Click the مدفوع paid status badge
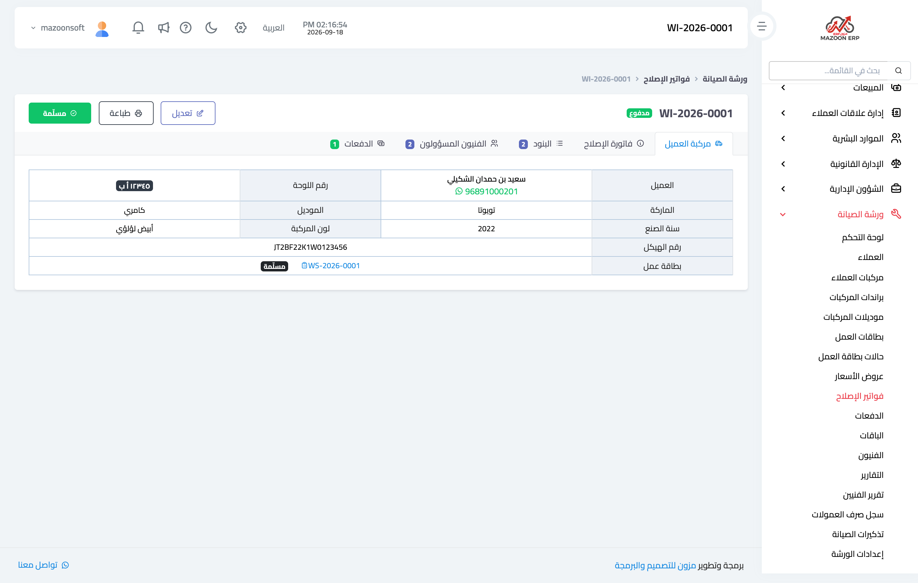918x583 pixels. 639,113
